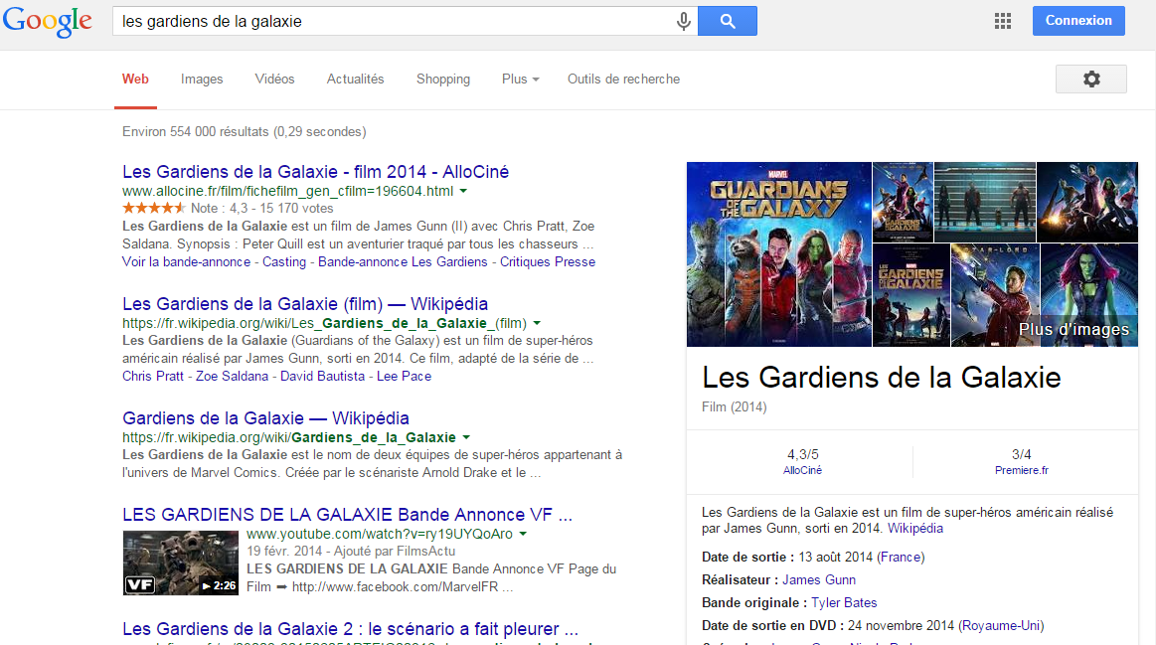Screen dimensions: 1156x645
Task: Click the Zoe Saldana link
Action: (x=233, y=376)
